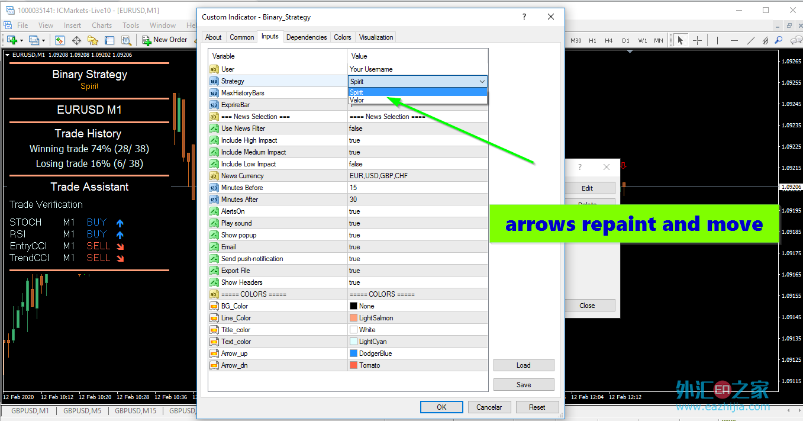The width and height of the screenshot is (803, 421).
Task: Toggle the Data Window crosshair icon
Action: tap(76, 40)
